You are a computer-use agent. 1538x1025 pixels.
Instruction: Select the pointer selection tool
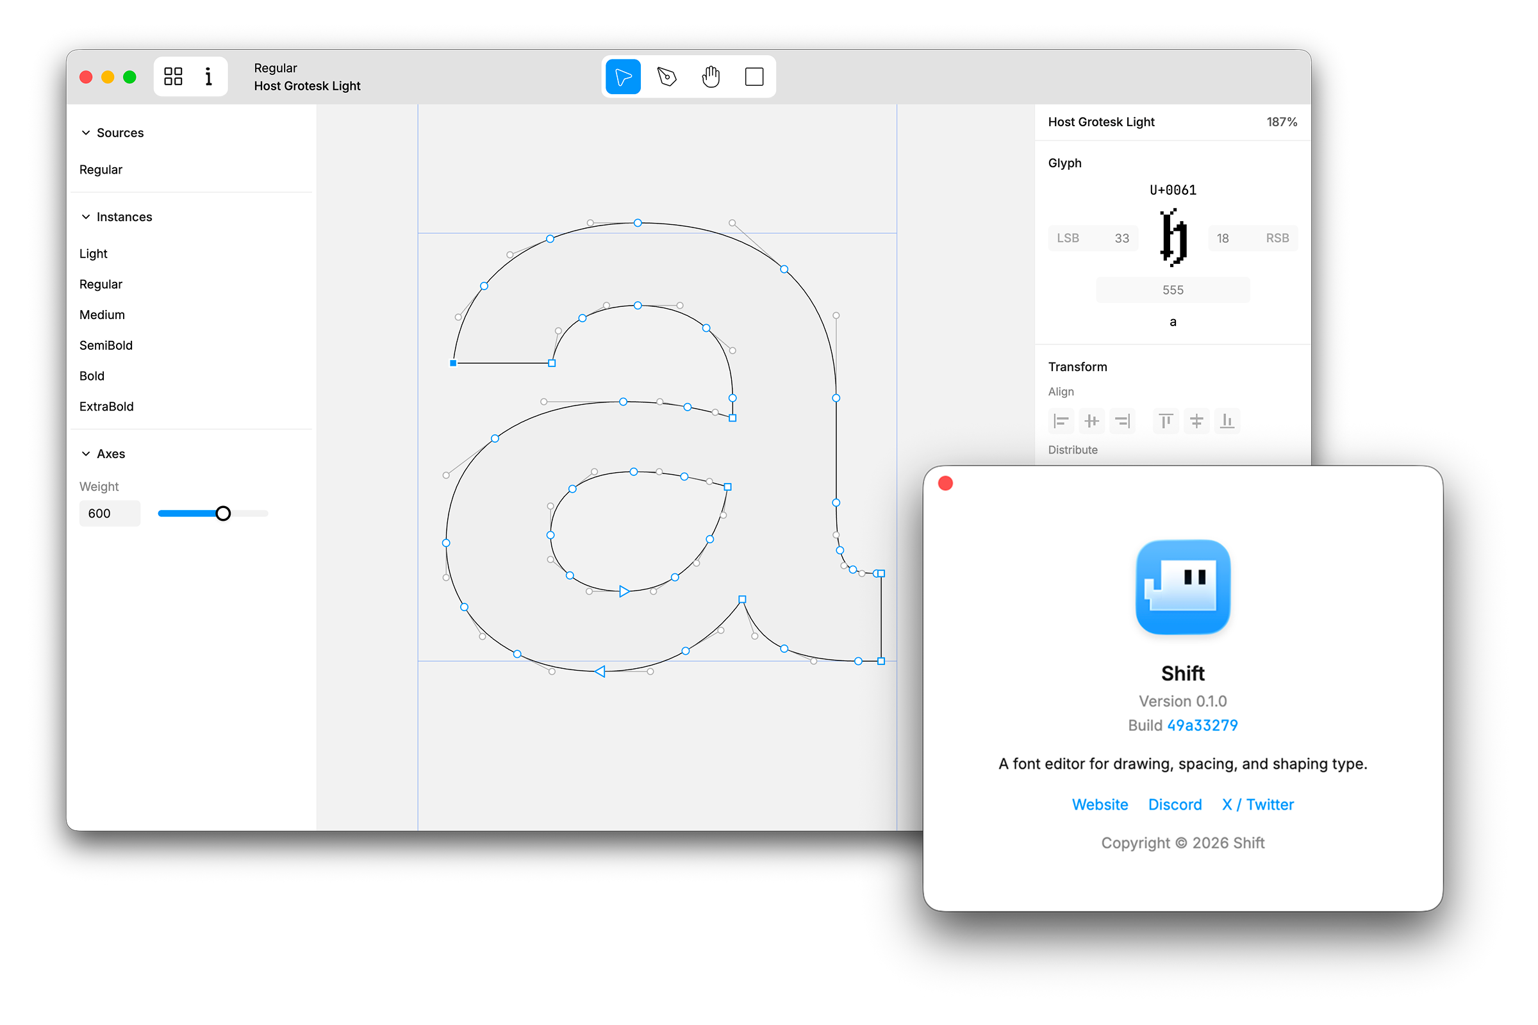pos(622,77)
